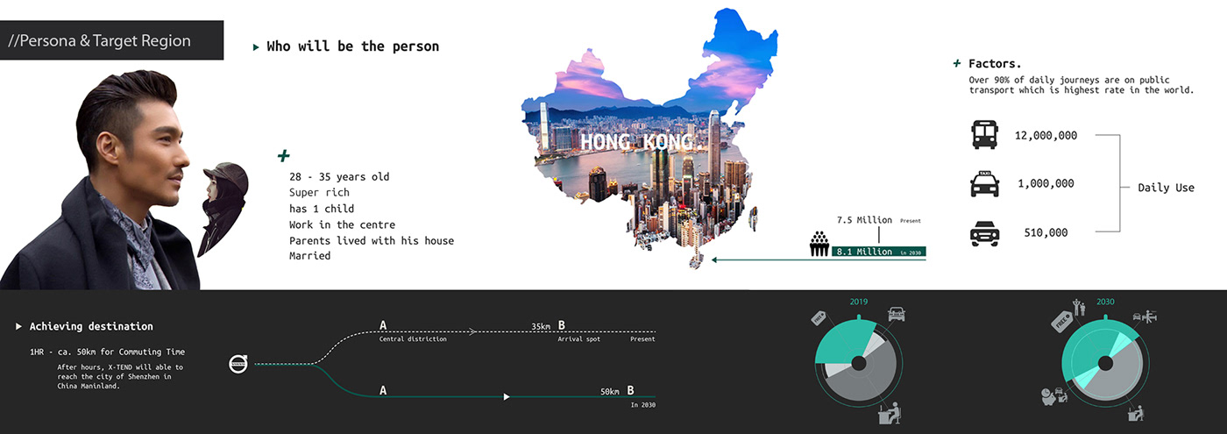
Task: Click the FREE tag icon on 2019 chart
Action: click(820, 319)
